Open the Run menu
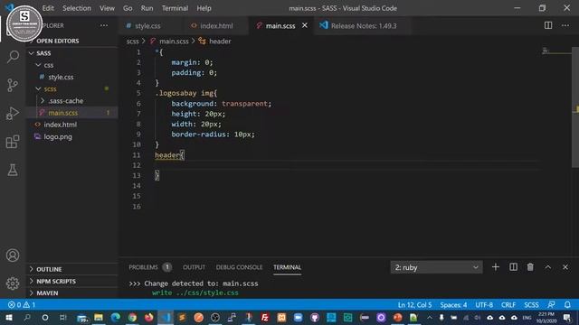The image size is (579, 325). [147, 8]
